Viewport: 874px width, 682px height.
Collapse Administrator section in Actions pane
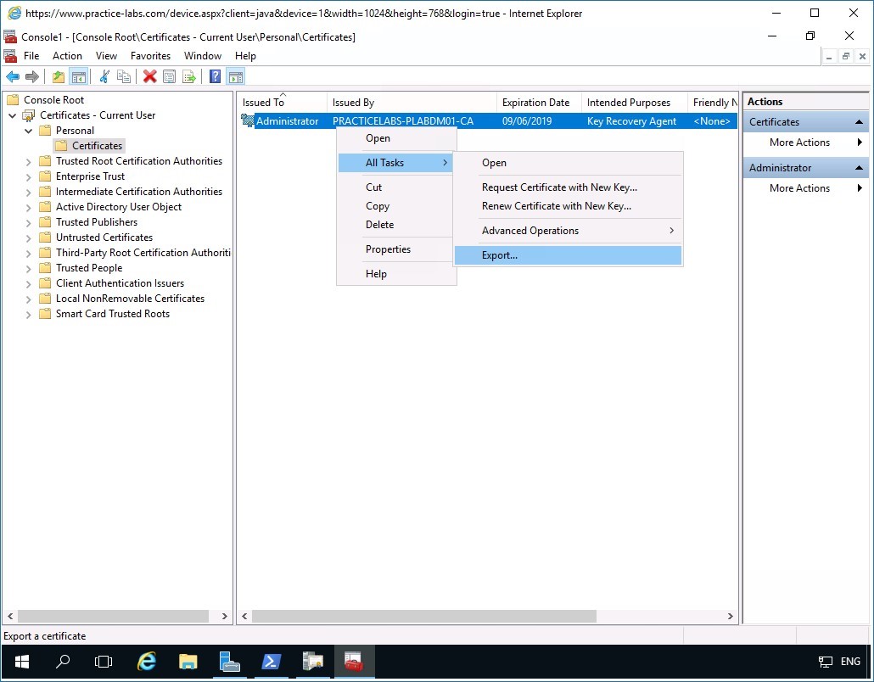pos(859,168)
